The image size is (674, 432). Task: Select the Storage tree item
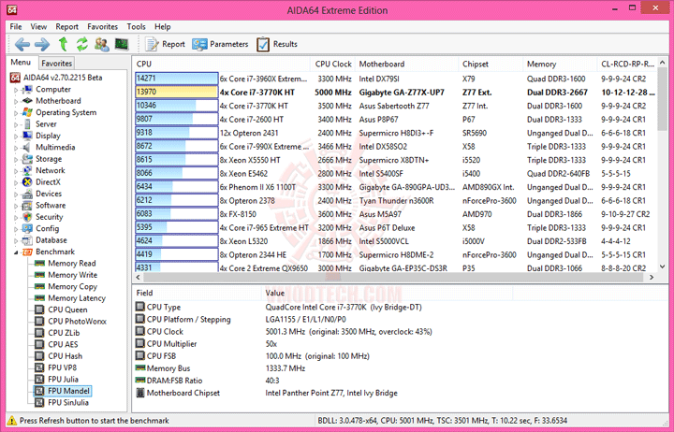point(42,159)
